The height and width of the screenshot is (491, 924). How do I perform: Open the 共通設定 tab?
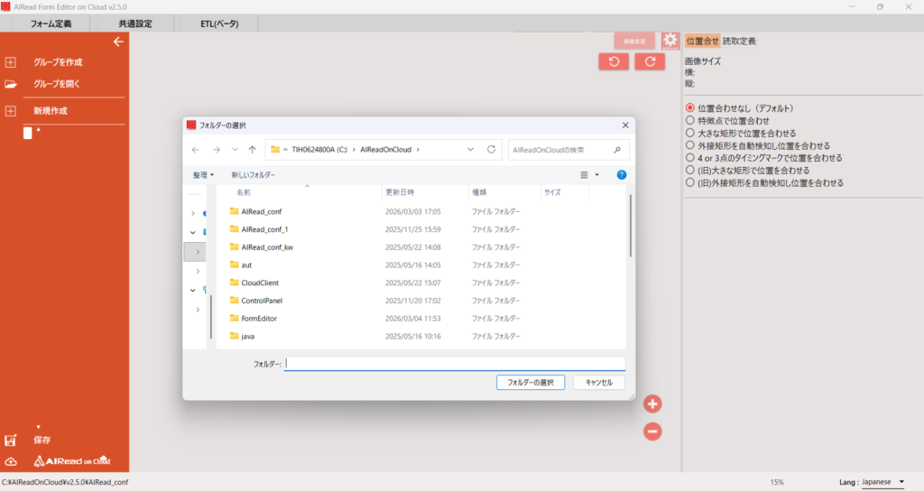pyautogui.click(x=135, y=23)
